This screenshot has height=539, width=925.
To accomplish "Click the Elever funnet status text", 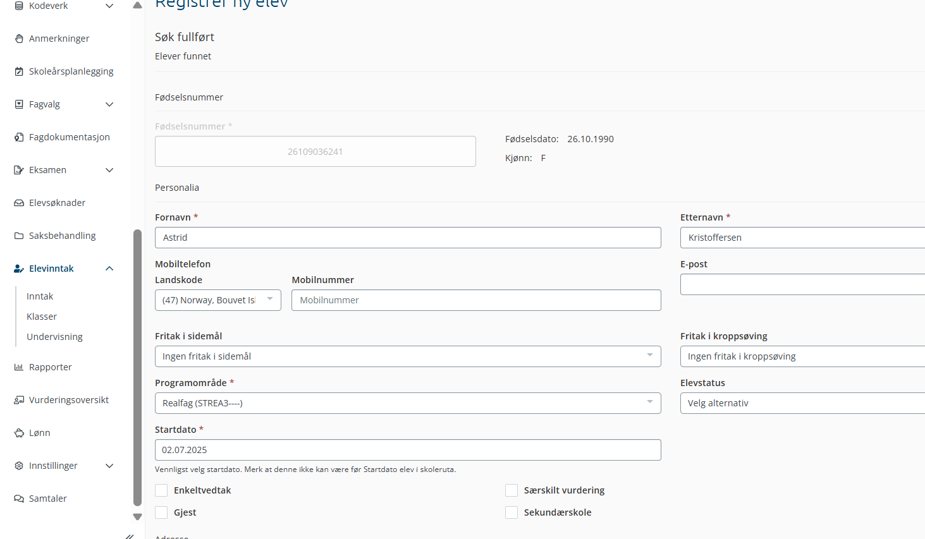I will pos(183,56).
